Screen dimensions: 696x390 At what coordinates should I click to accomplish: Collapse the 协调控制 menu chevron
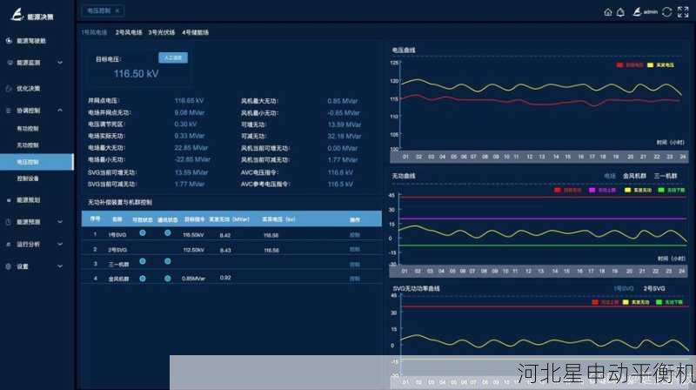tap(60, 111)
